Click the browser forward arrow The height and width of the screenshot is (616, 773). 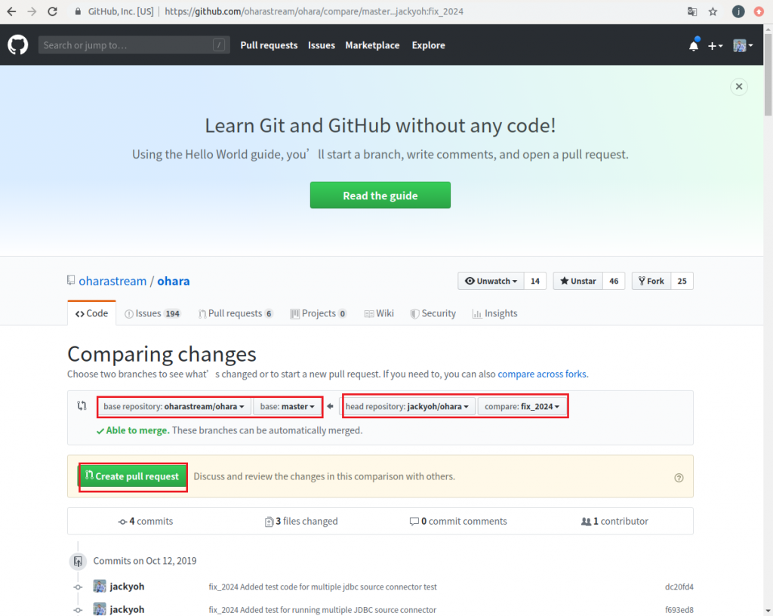[32, 11]
